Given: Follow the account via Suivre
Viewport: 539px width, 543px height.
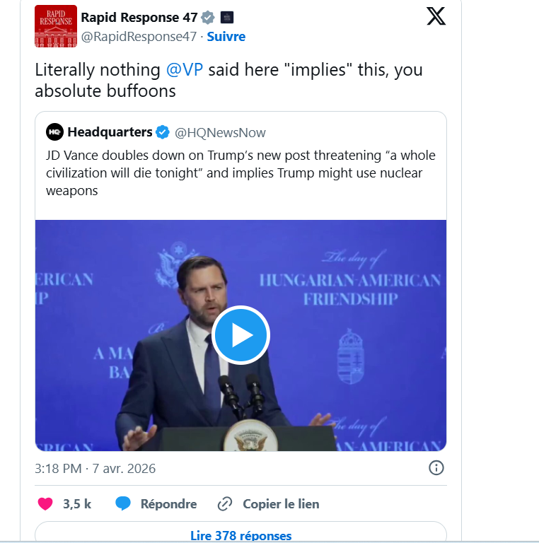Looking at the screenshot, I should pyautogui.click(x=226, y=36).
